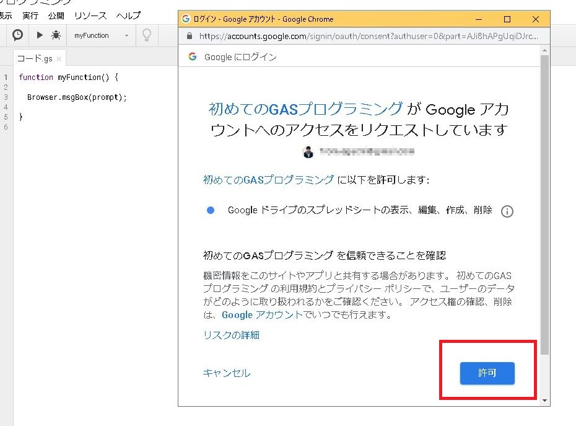The width and height of the screenshot is (576, 426).
Task: Close the コード.gs tab with x
Action: (59, 59)
